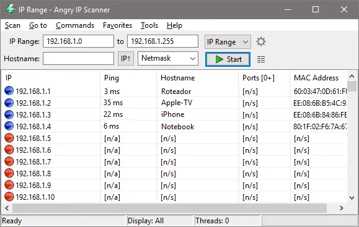Click the 22 ms ping value
The height and width of the screenshot is (227, 359).
pos(113,114)
